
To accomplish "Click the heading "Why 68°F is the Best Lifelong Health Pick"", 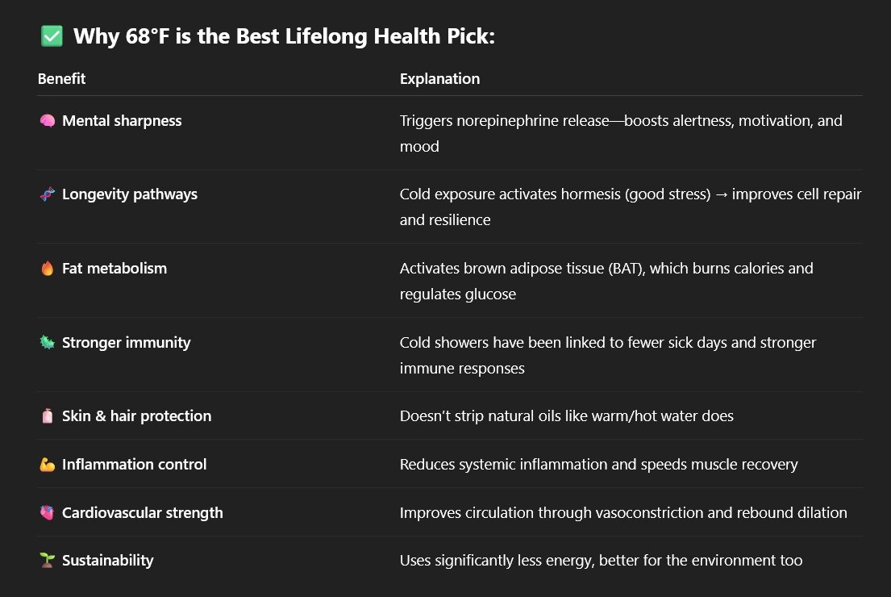I will [x=284, y=36].
